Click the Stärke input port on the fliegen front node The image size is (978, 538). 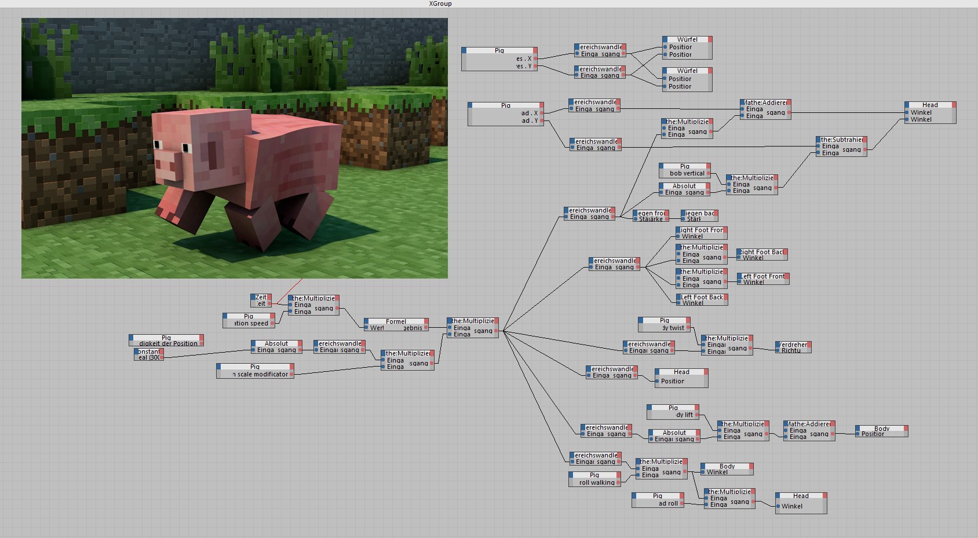(636, 219)
